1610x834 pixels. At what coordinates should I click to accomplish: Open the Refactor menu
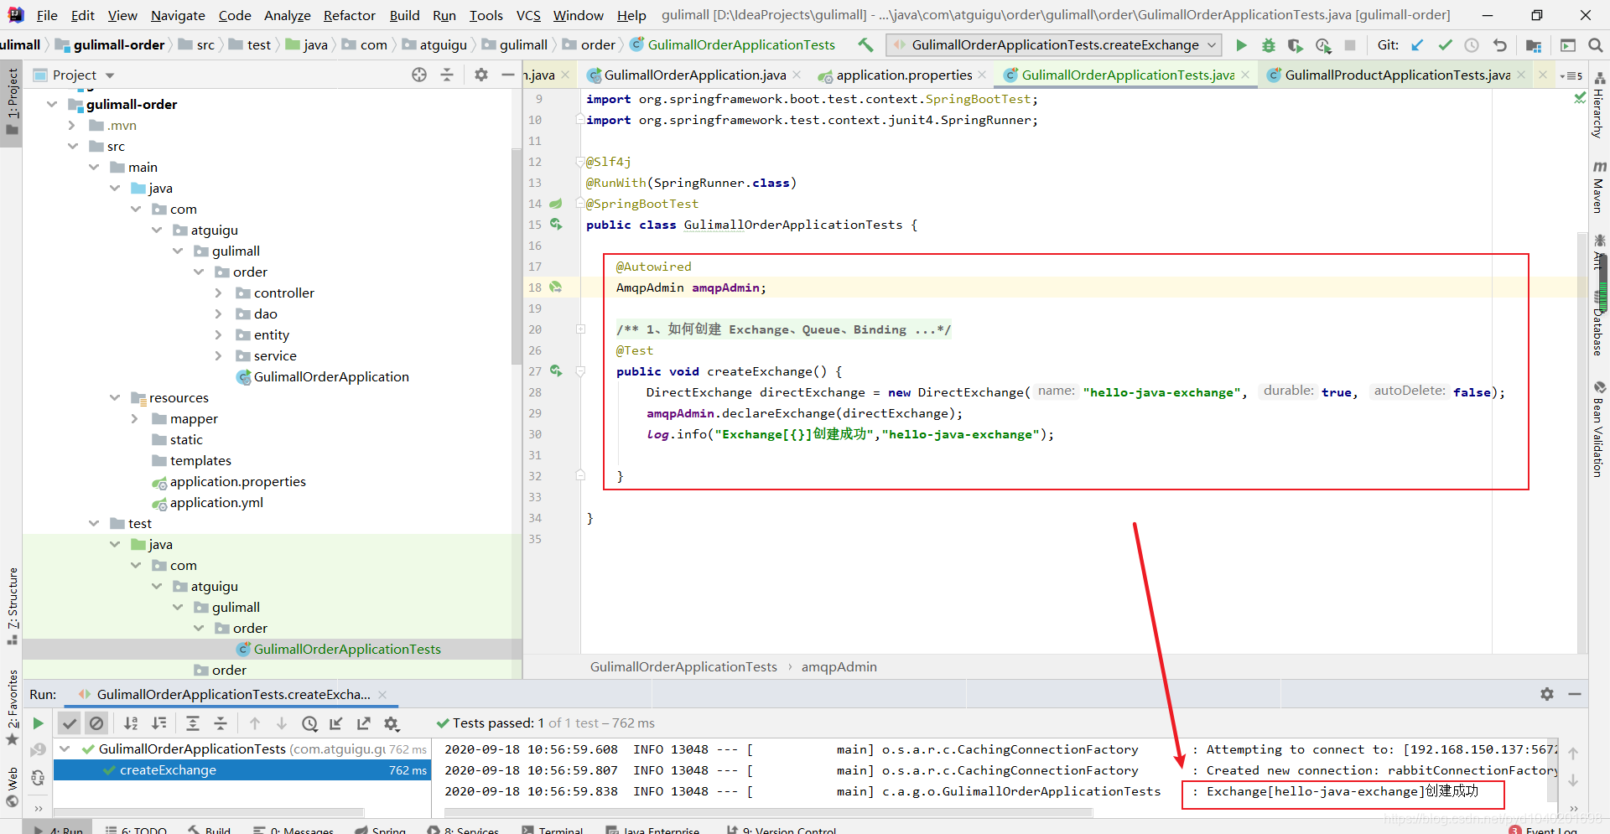coord(350,15)
